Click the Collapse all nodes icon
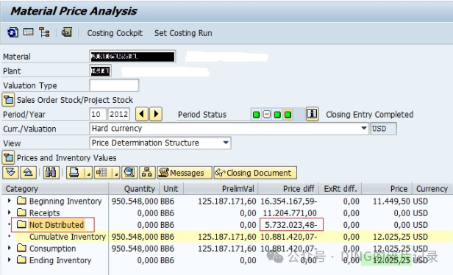This screenshot has width=453, height=275. 28,173
